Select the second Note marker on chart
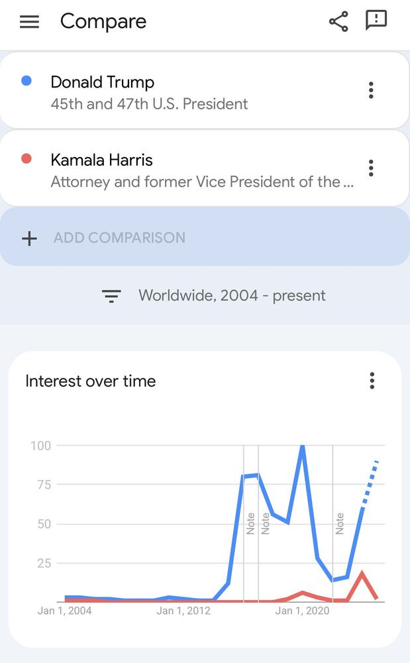This screenshot has width=410, height=663. click(x=265, y=524)
